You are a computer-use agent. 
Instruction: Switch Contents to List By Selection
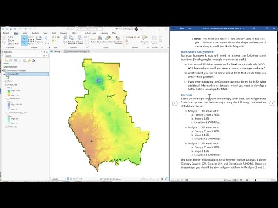[x=15, y=61]
